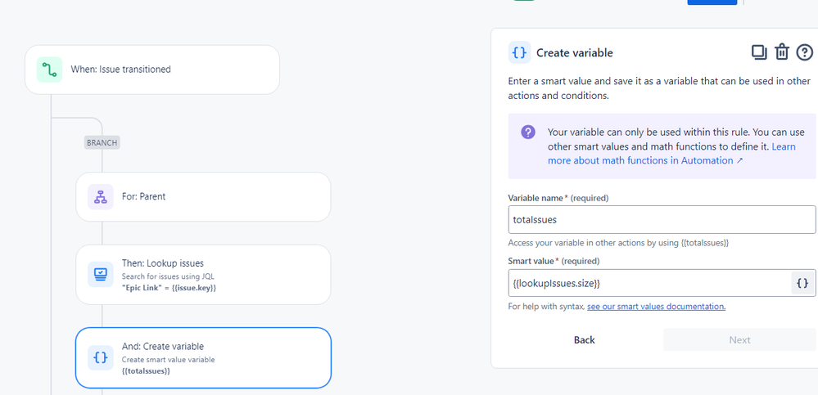Click the Create variable braces icon in flow
Image resolution: width=818 pixels, height=395 pixels.
(101, 357)
